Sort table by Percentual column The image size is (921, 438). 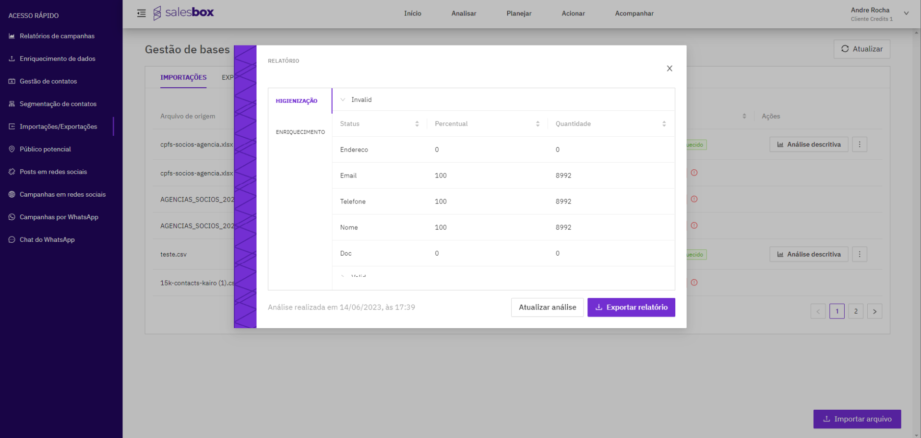538,124
